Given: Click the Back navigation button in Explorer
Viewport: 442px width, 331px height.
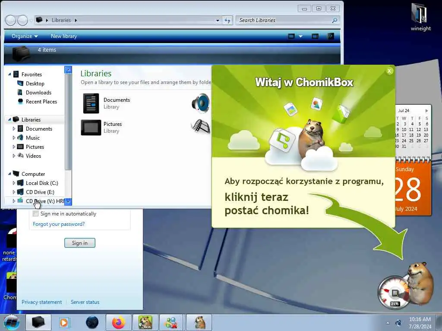Looking at the screenshot, I should [10, 20].
